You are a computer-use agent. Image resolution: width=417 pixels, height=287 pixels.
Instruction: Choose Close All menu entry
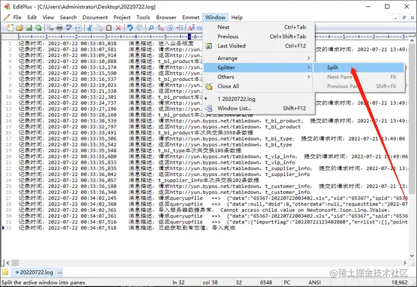[x=259, y=86]
